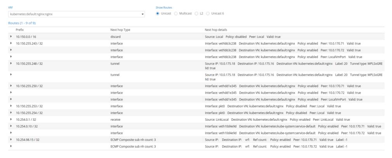Image resolution: width=392 pixels, height=158 pixels.
Task: Open the VRF dropdown kubernetes:default:nginx:nginx
Action: pos(77,14)
